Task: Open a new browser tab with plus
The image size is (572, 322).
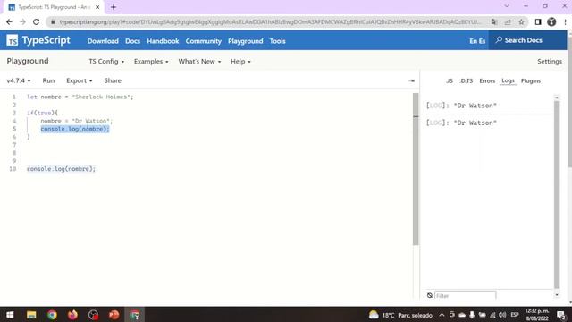Action: pos(114,7)
